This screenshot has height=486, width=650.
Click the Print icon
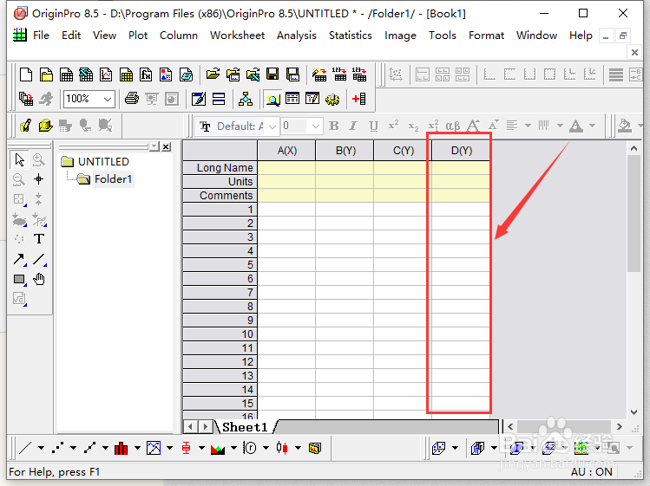tap(132, 99)
